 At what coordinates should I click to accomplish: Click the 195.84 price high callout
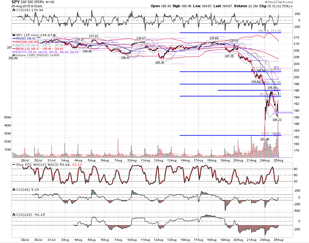coord(272,87)
